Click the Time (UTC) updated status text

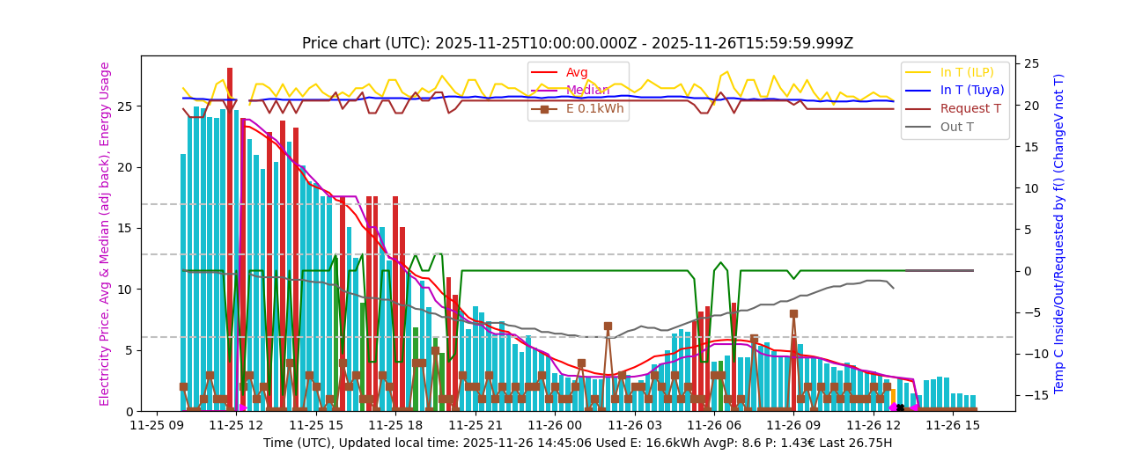click(x=578, y=444)
